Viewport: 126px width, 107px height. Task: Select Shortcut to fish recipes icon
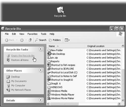(x=49, y=65)
